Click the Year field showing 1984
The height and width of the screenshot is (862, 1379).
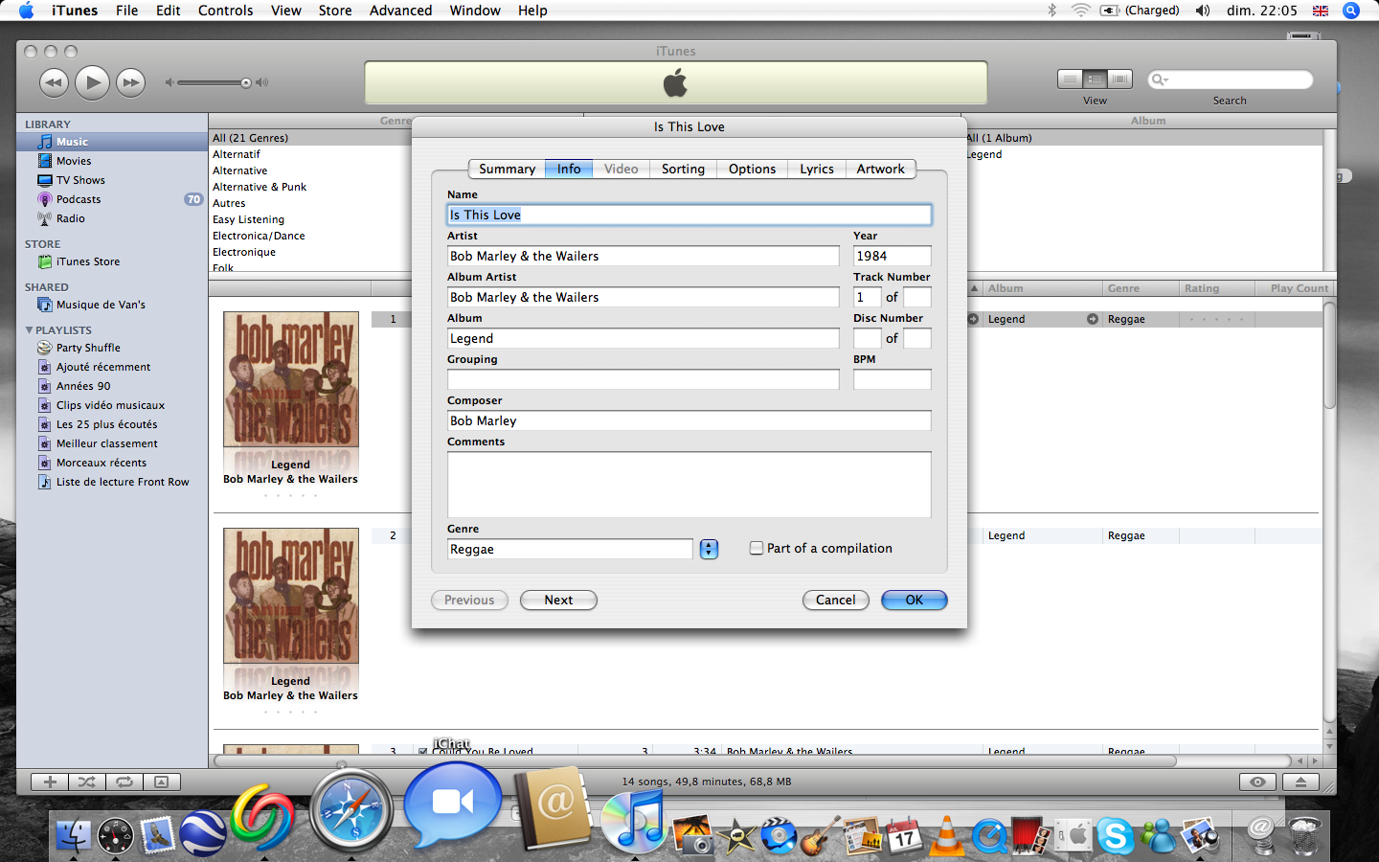click(x=892, y=256)
